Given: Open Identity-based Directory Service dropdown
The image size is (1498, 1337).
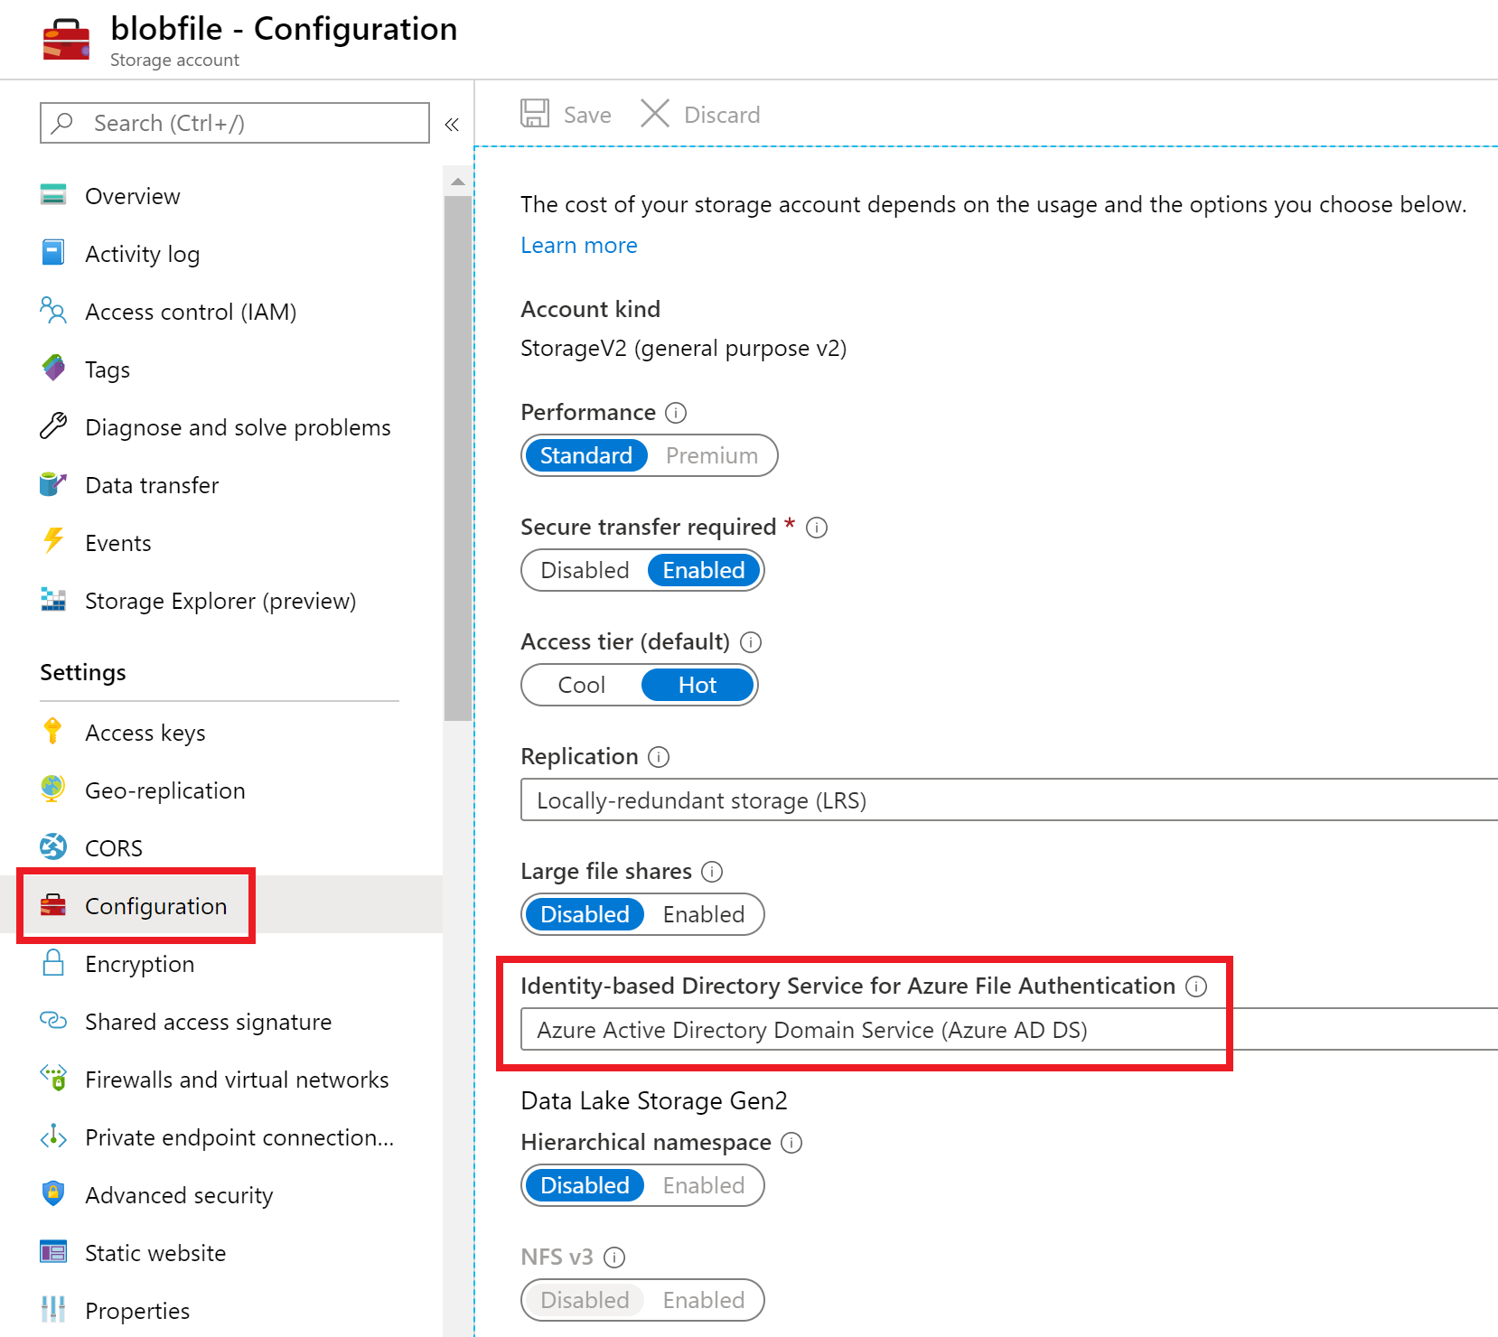Looking at the screenshot, I should click(1009, 1029).
